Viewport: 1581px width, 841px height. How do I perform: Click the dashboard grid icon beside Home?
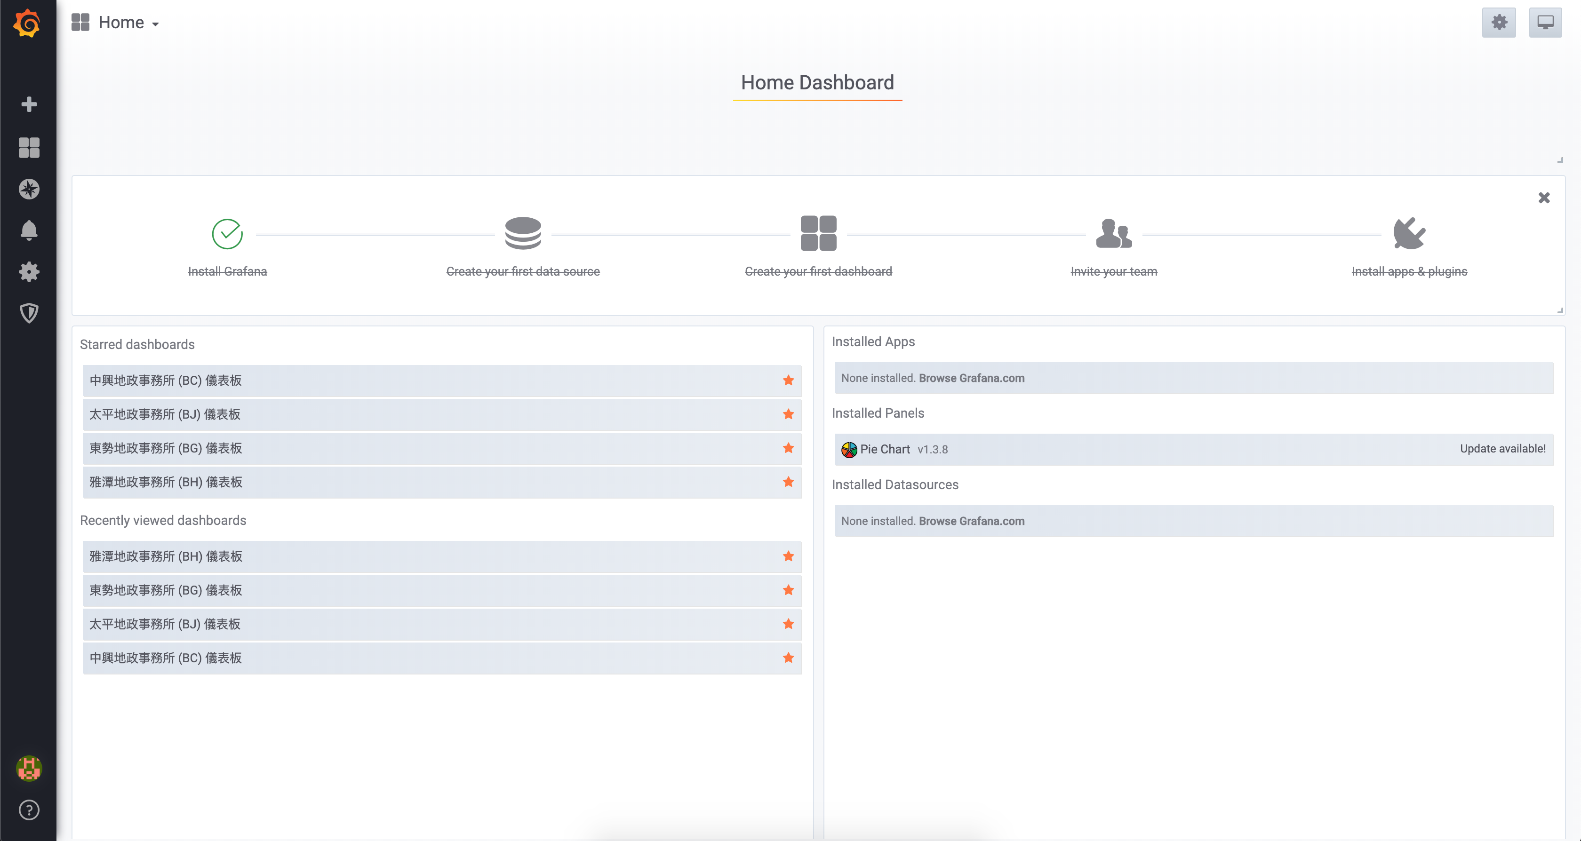pos(80,23)
